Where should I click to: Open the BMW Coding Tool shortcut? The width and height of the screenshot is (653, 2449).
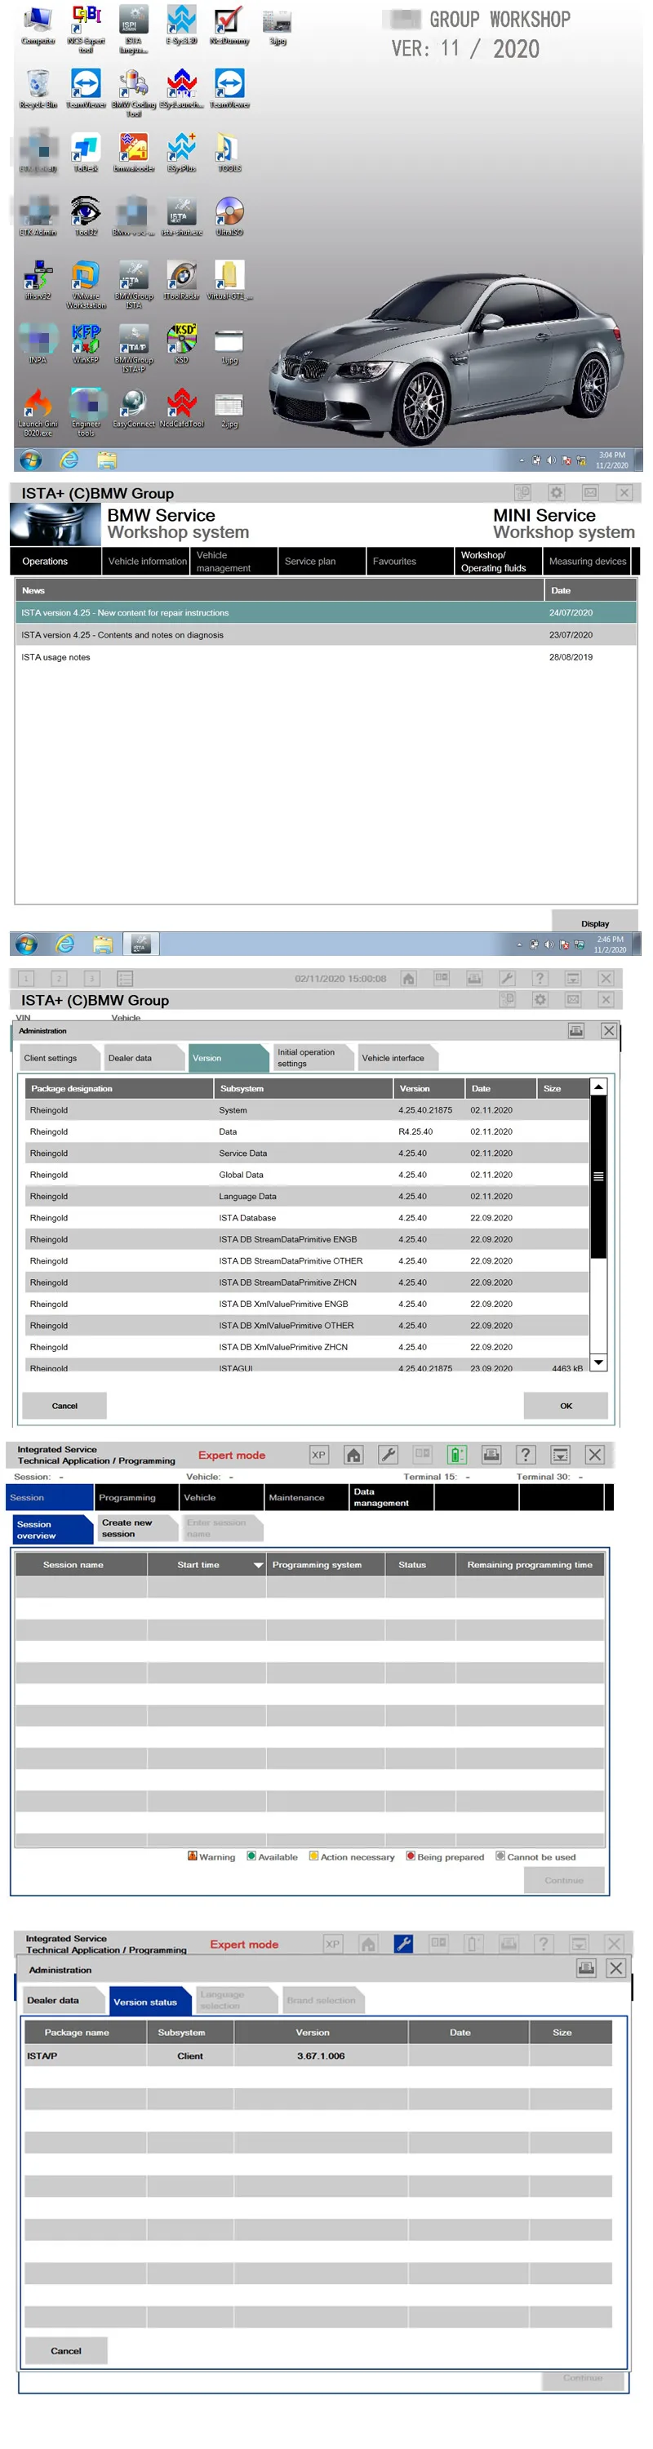pyautogui.click(x=133, y=91)
